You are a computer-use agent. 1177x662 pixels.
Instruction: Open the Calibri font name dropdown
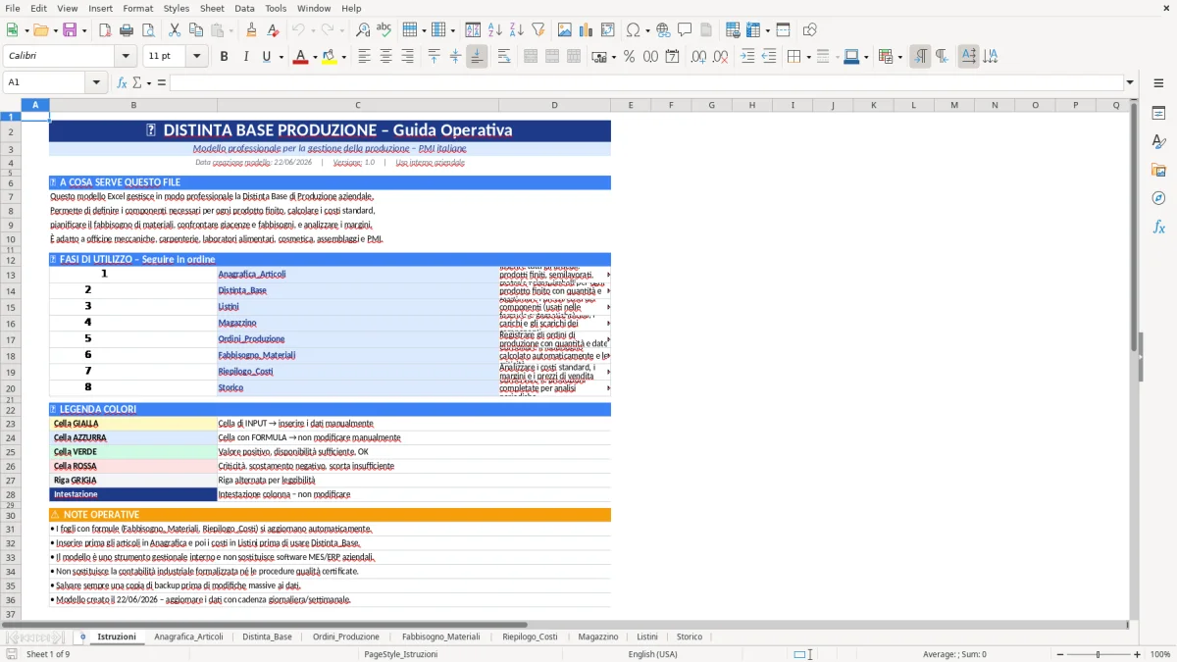126,57
